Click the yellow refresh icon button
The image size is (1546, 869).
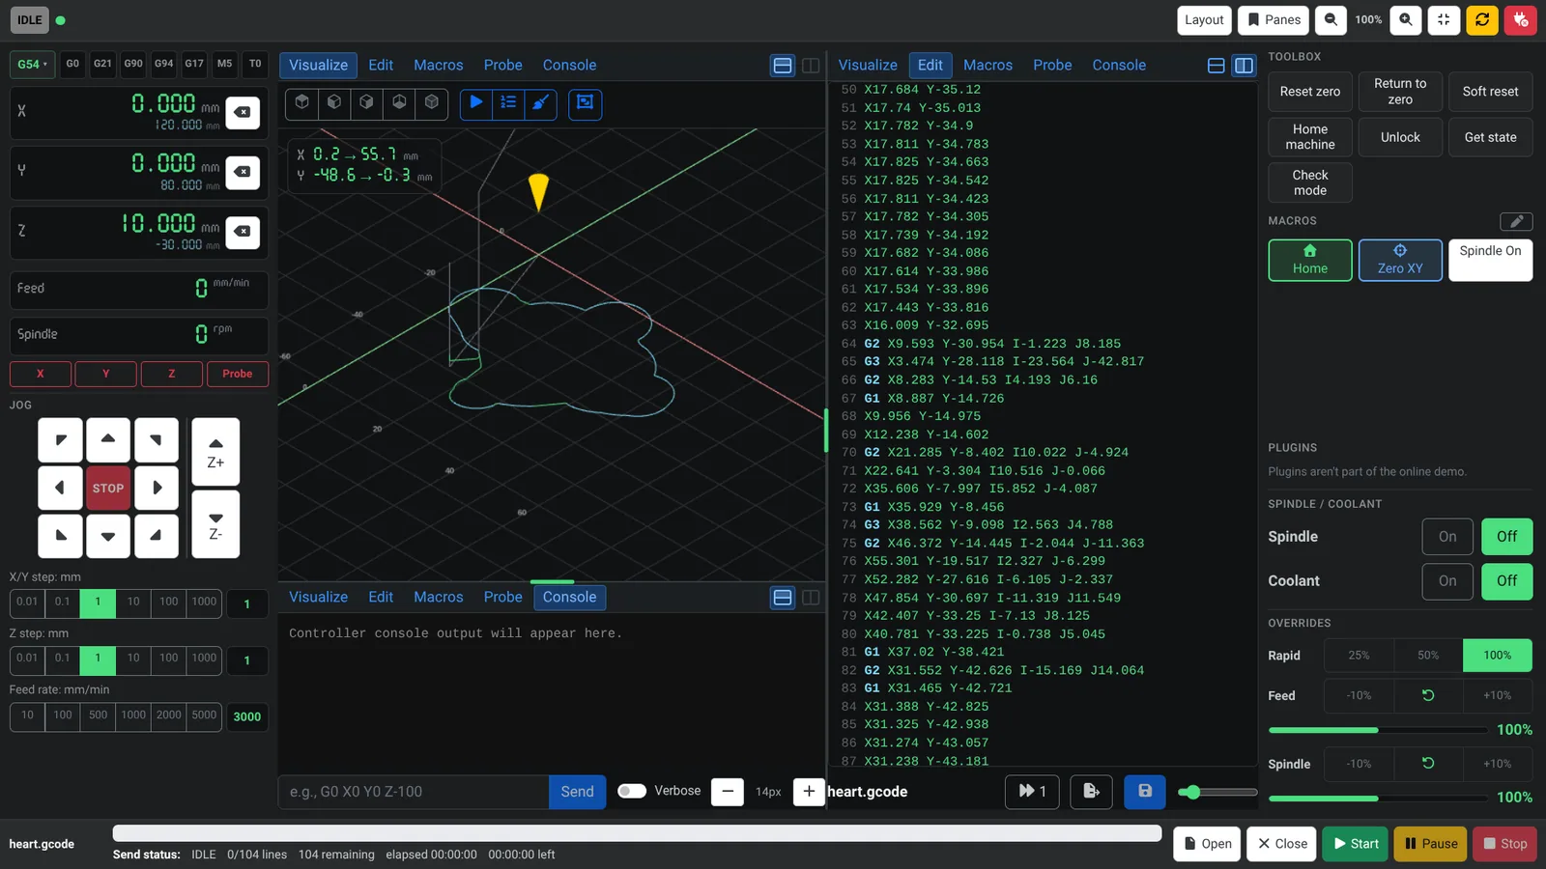pyautogui.click(x=1482, y=20)
